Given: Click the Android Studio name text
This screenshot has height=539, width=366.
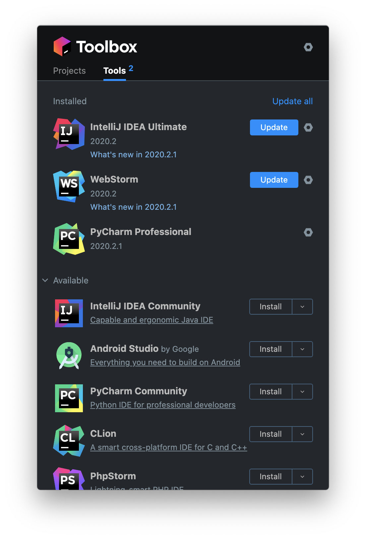Looking at the screenshot, I should [124, 348].
